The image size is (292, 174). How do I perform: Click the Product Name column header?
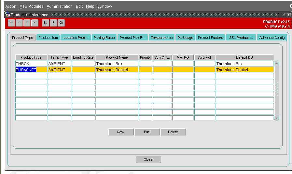click(117, 57)
